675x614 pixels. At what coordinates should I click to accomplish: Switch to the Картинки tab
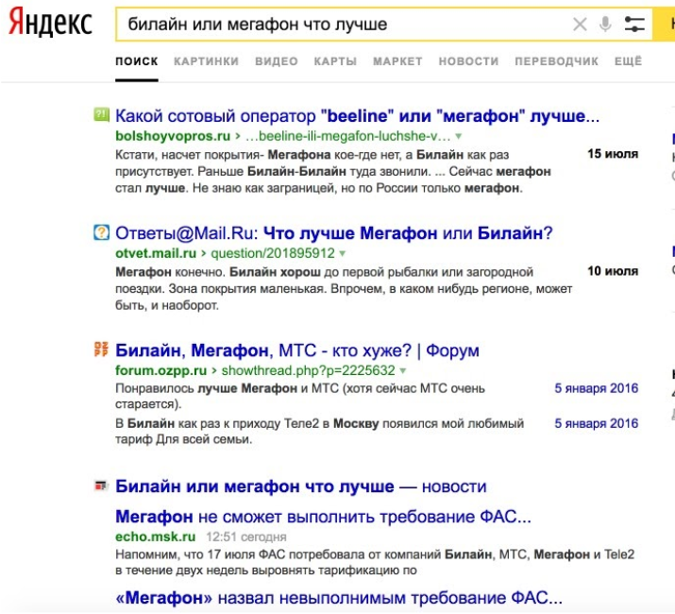pos(206,61)
